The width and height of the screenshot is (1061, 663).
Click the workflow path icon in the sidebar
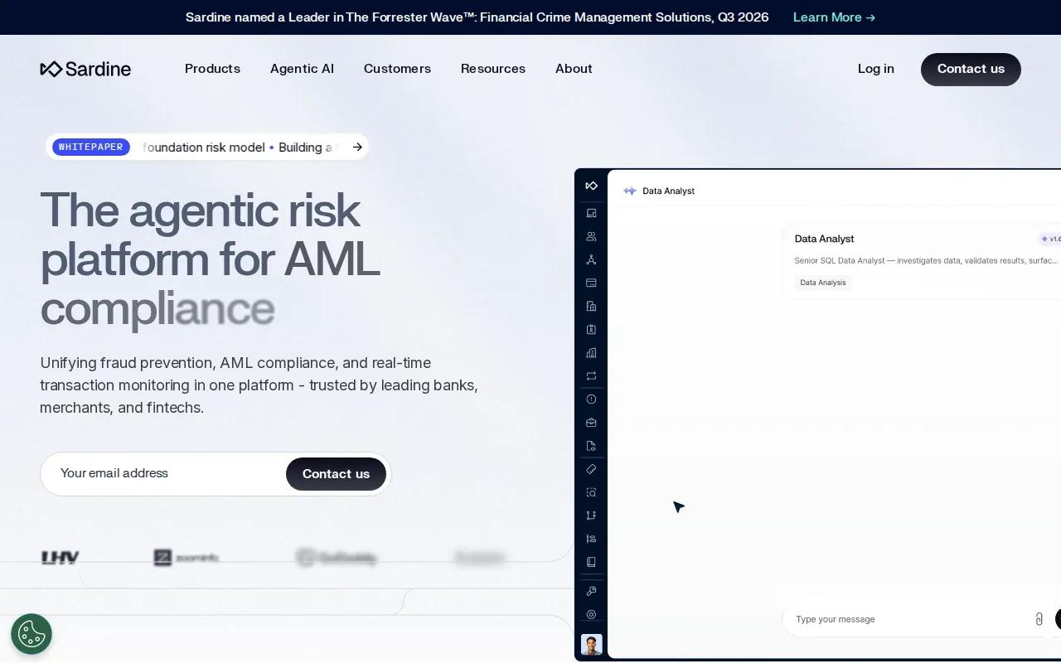[x=591, y=515]
